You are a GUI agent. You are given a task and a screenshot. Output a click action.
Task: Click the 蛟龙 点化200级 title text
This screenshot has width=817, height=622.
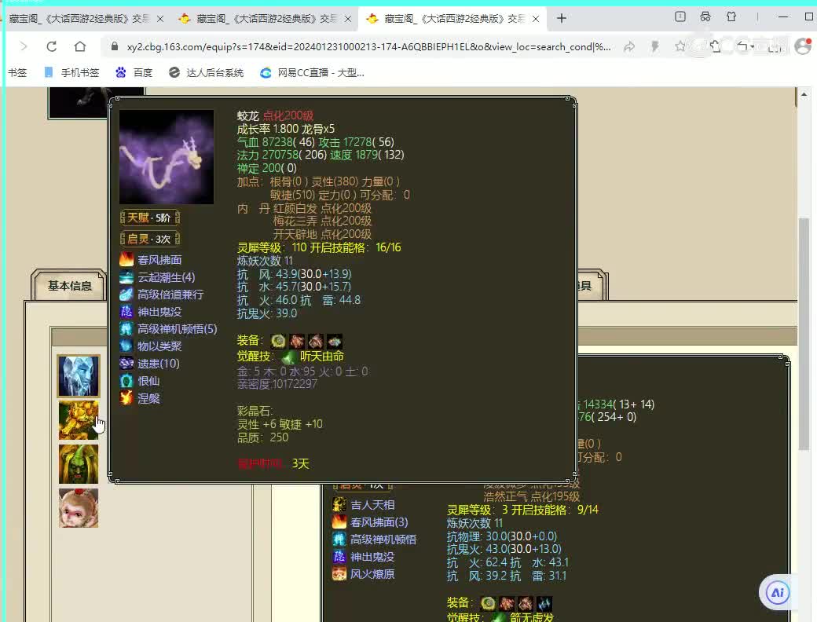(275, 115)
